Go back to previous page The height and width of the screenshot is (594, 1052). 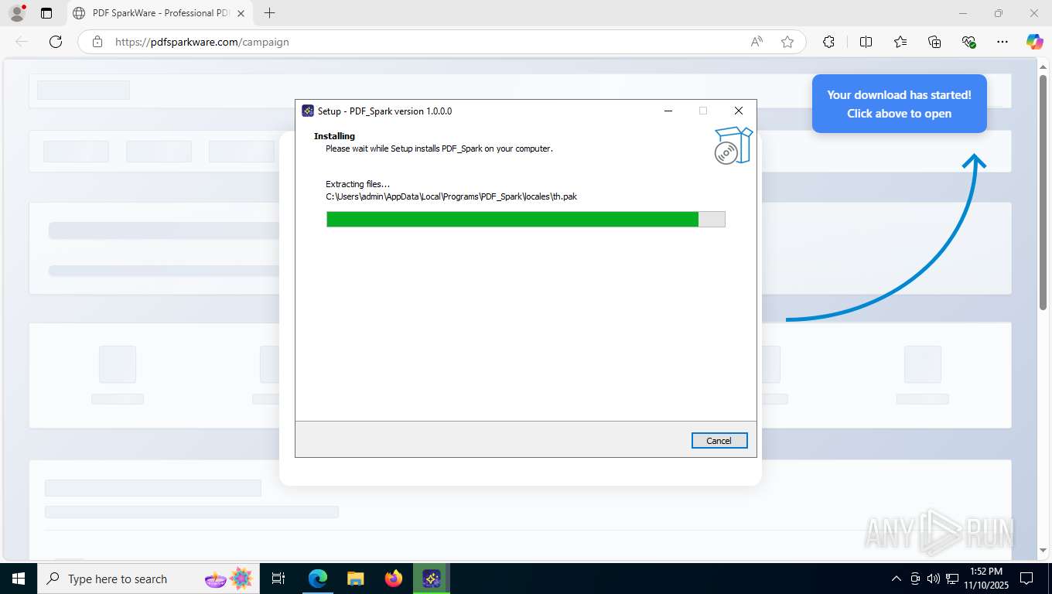click(x=22, y=42)
